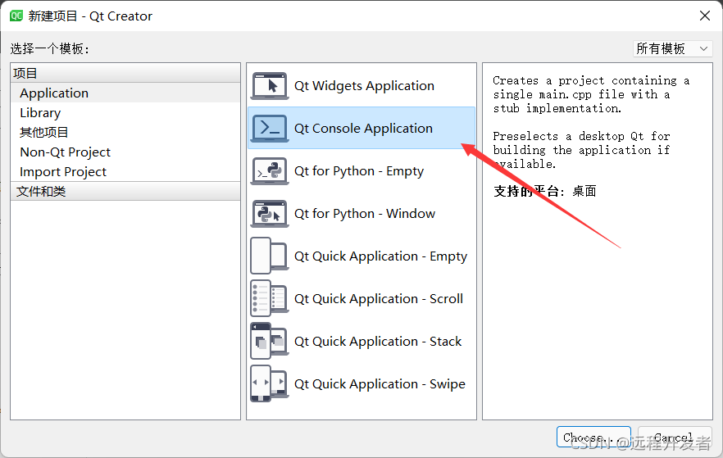Select the Qt Quick Application - Stack label
This screenshot has width=723, height=458.
click(378, 342)
